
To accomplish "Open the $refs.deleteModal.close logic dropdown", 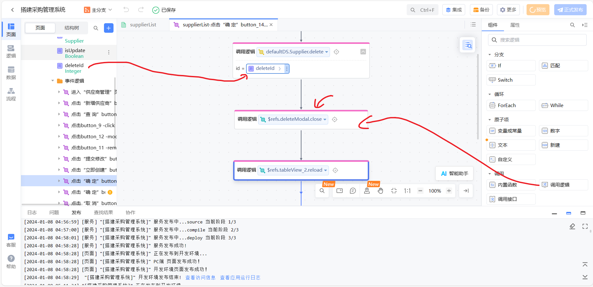I will [293, 120].
